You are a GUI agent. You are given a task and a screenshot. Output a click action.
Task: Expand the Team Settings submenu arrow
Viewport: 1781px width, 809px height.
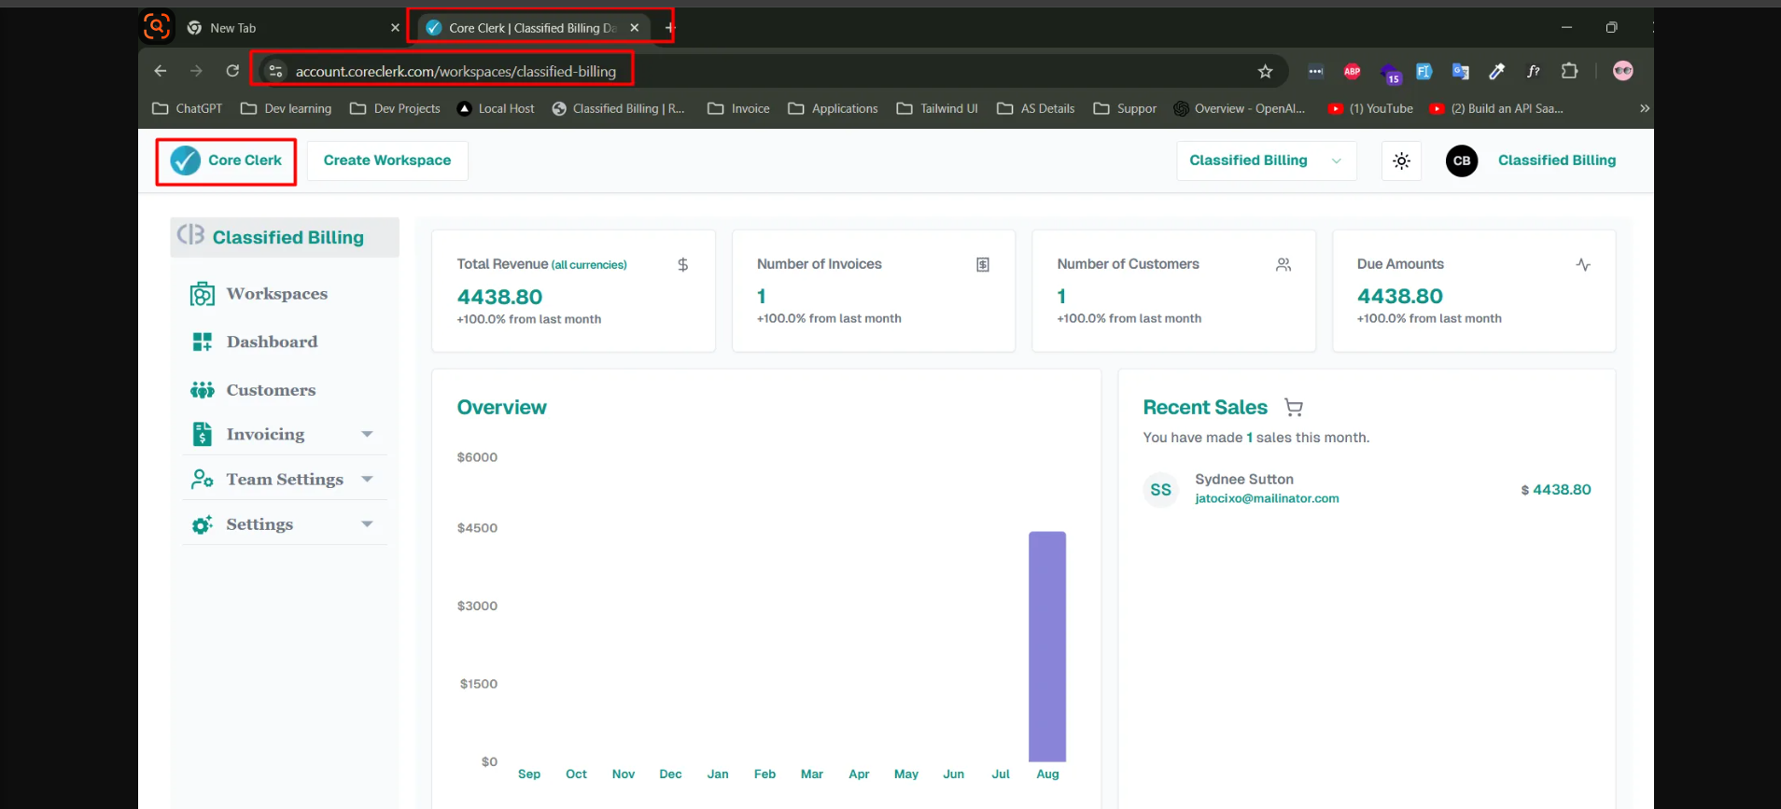pyautogui.click(x=367, y=480)
